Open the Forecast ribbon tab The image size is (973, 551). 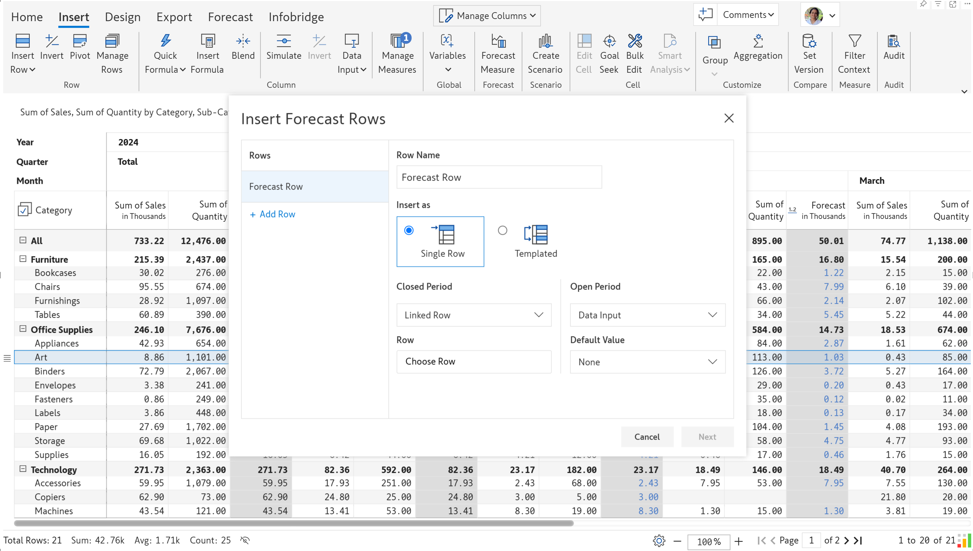pyautogui.click(x=230, y=17)
